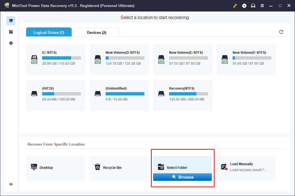Maximize the MiniTool window
295x196 pixels.
[280, 6]
